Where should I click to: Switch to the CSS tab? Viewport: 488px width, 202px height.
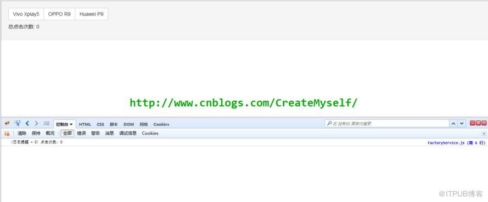point(100,124)
